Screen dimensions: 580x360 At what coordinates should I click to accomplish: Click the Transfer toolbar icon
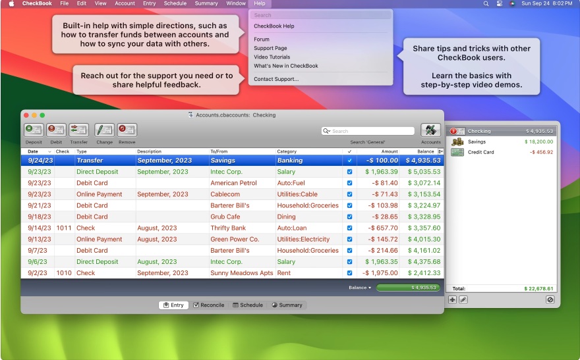(x=79, y=130)
